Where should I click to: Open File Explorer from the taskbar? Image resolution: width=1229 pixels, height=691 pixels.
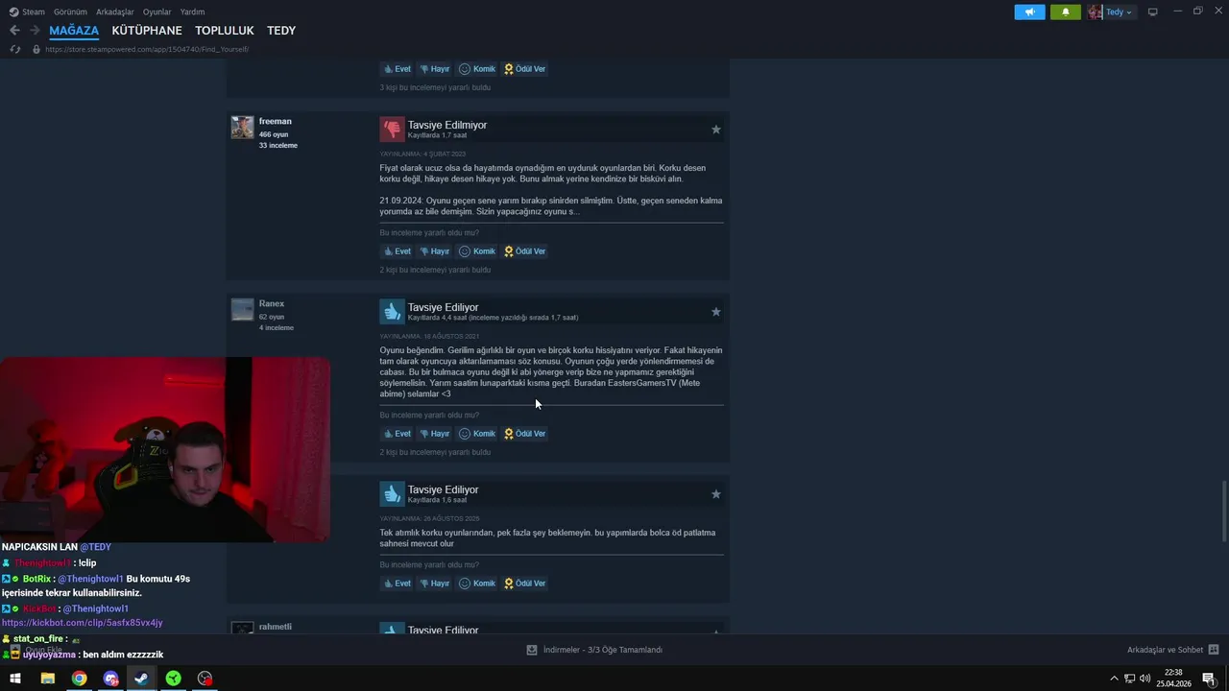tap(47, 679)
